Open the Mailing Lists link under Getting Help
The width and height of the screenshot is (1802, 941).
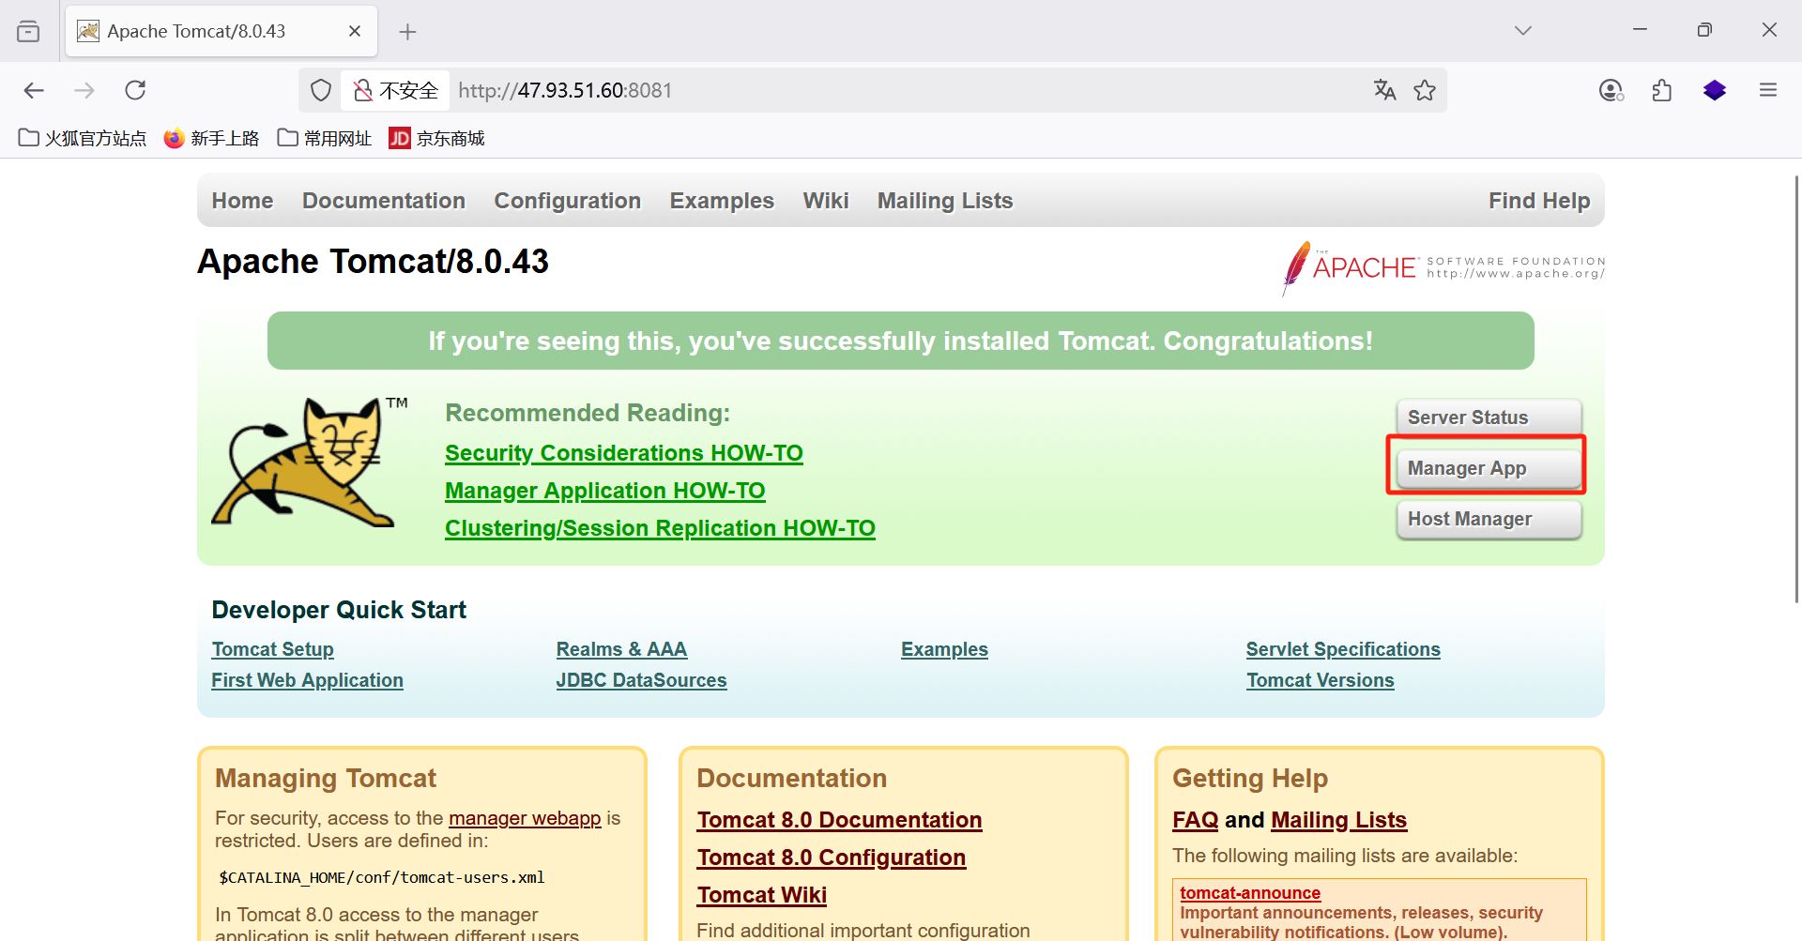click(1338, 820)
